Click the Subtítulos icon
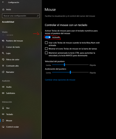This screenshot has height=139, width=116. click(x=3, y=93)
